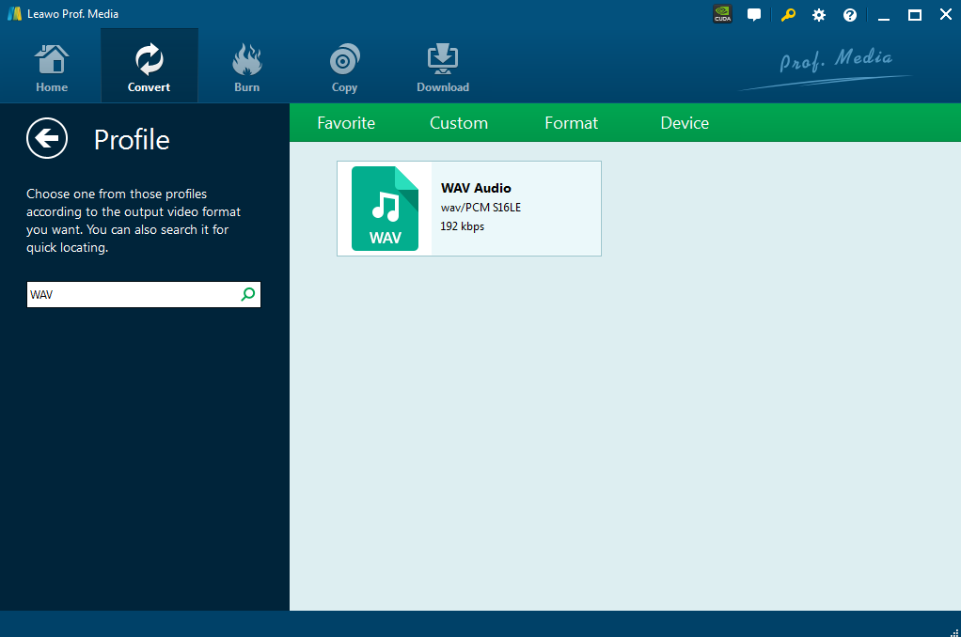This screenshot has width=961, height=637.
Task: Open the Convert module
Action: [x=150, y=68]
